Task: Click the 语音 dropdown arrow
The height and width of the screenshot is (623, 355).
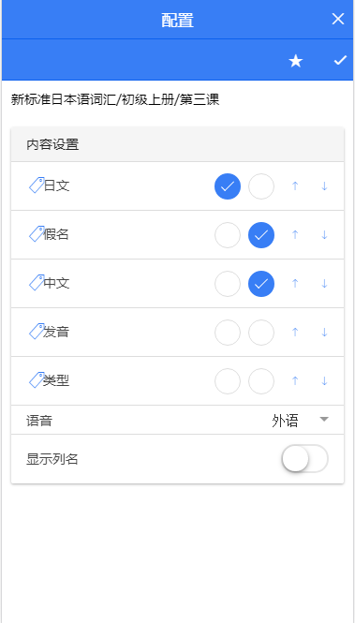Action: pyautogui.click(x=324, y=420)
